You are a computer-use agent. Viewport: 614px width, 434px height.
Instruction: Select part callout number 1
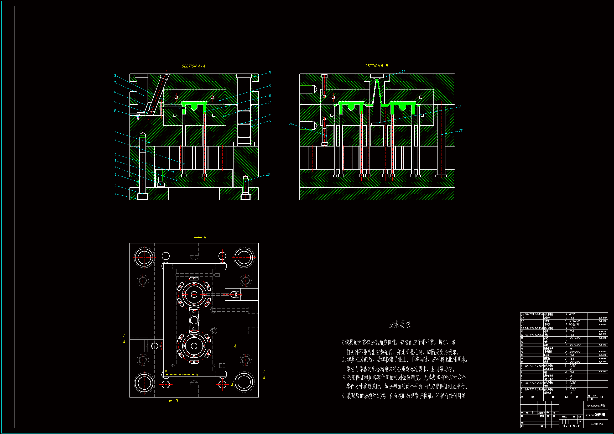[x=116, y=194]
